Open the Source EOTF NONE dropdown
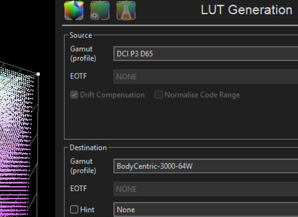The width and height of the screenshot is (298, 217). coord(206,76)
